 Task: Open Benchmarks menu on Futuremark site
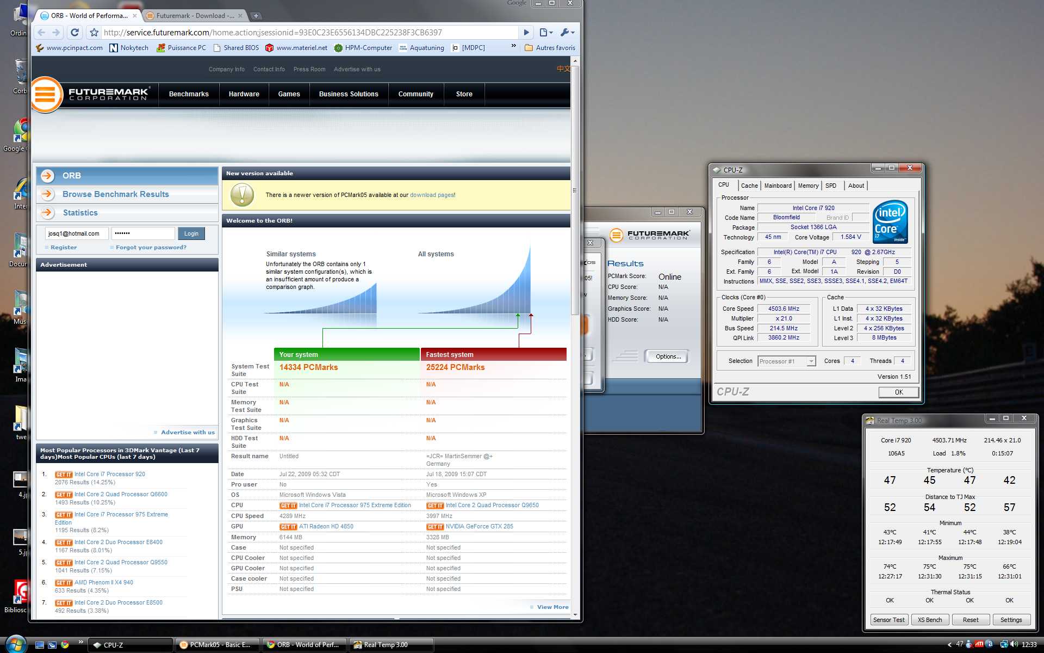click(189, 94)
